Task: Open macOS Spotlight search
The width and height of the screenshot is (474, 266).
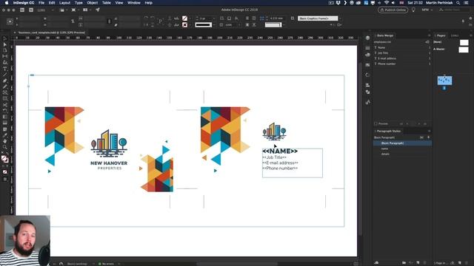Action: click(458, 3)
